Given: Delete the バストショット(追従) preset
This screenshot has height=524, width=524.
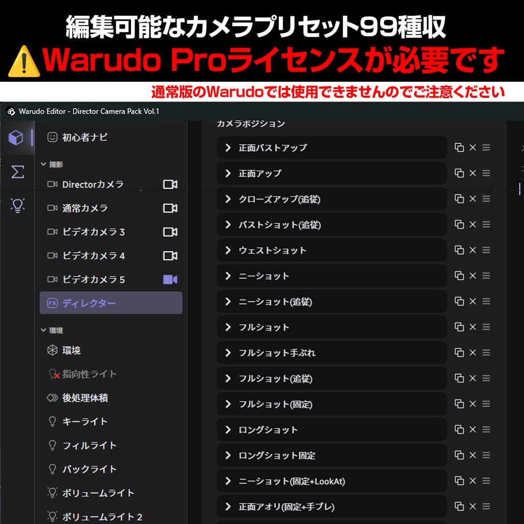Looking at the screenshot, I should [472, 224].
